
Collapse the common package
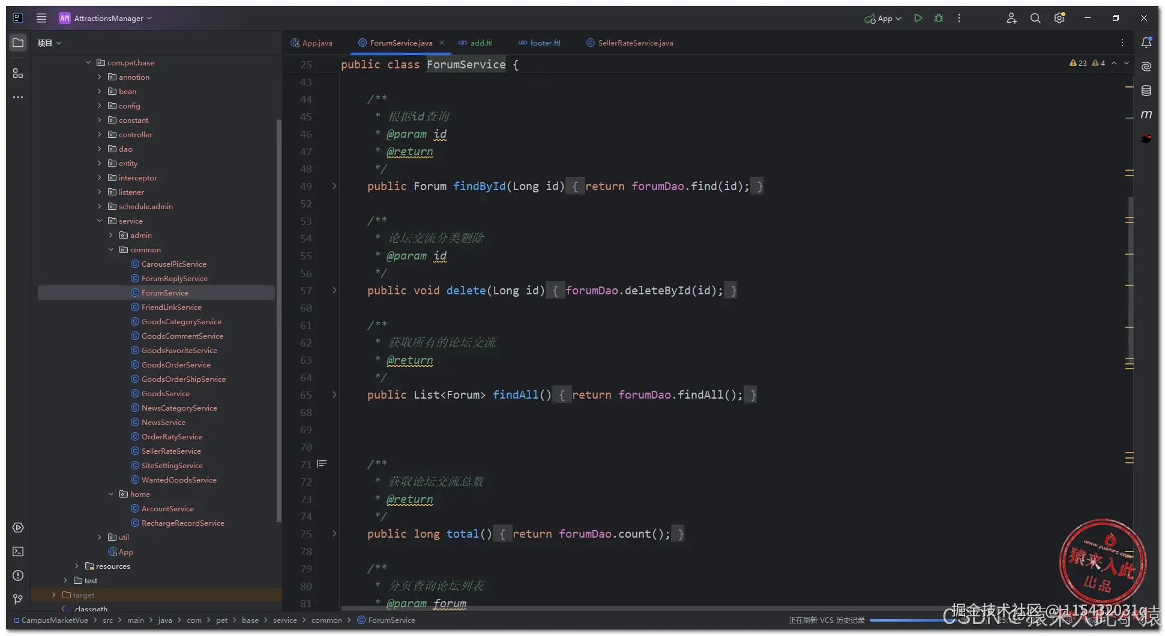pos(111,249)
